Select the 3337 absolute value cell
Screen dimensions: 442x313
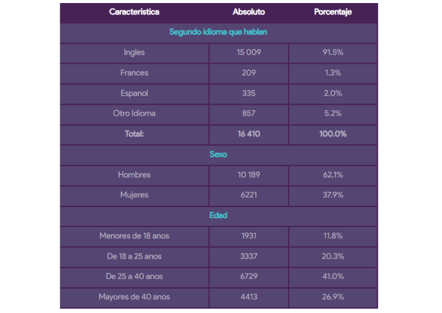[x=249, y=256]
